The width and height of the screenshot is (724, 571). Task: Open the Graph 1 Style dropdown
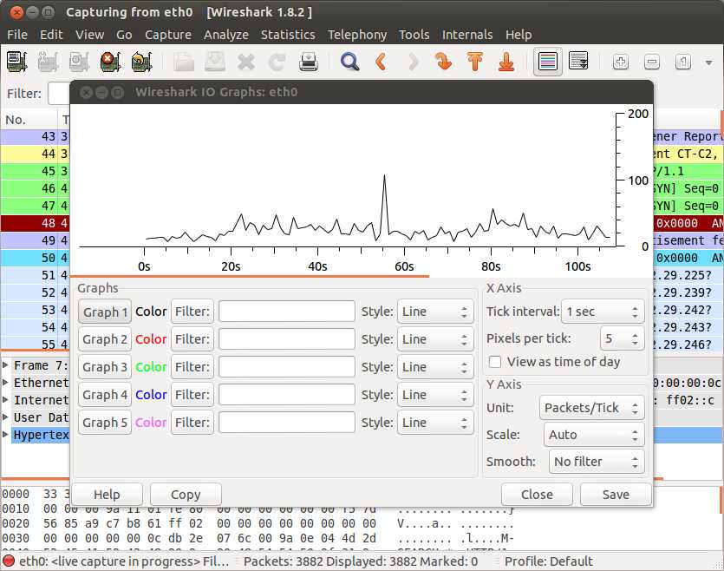[435, 312]
